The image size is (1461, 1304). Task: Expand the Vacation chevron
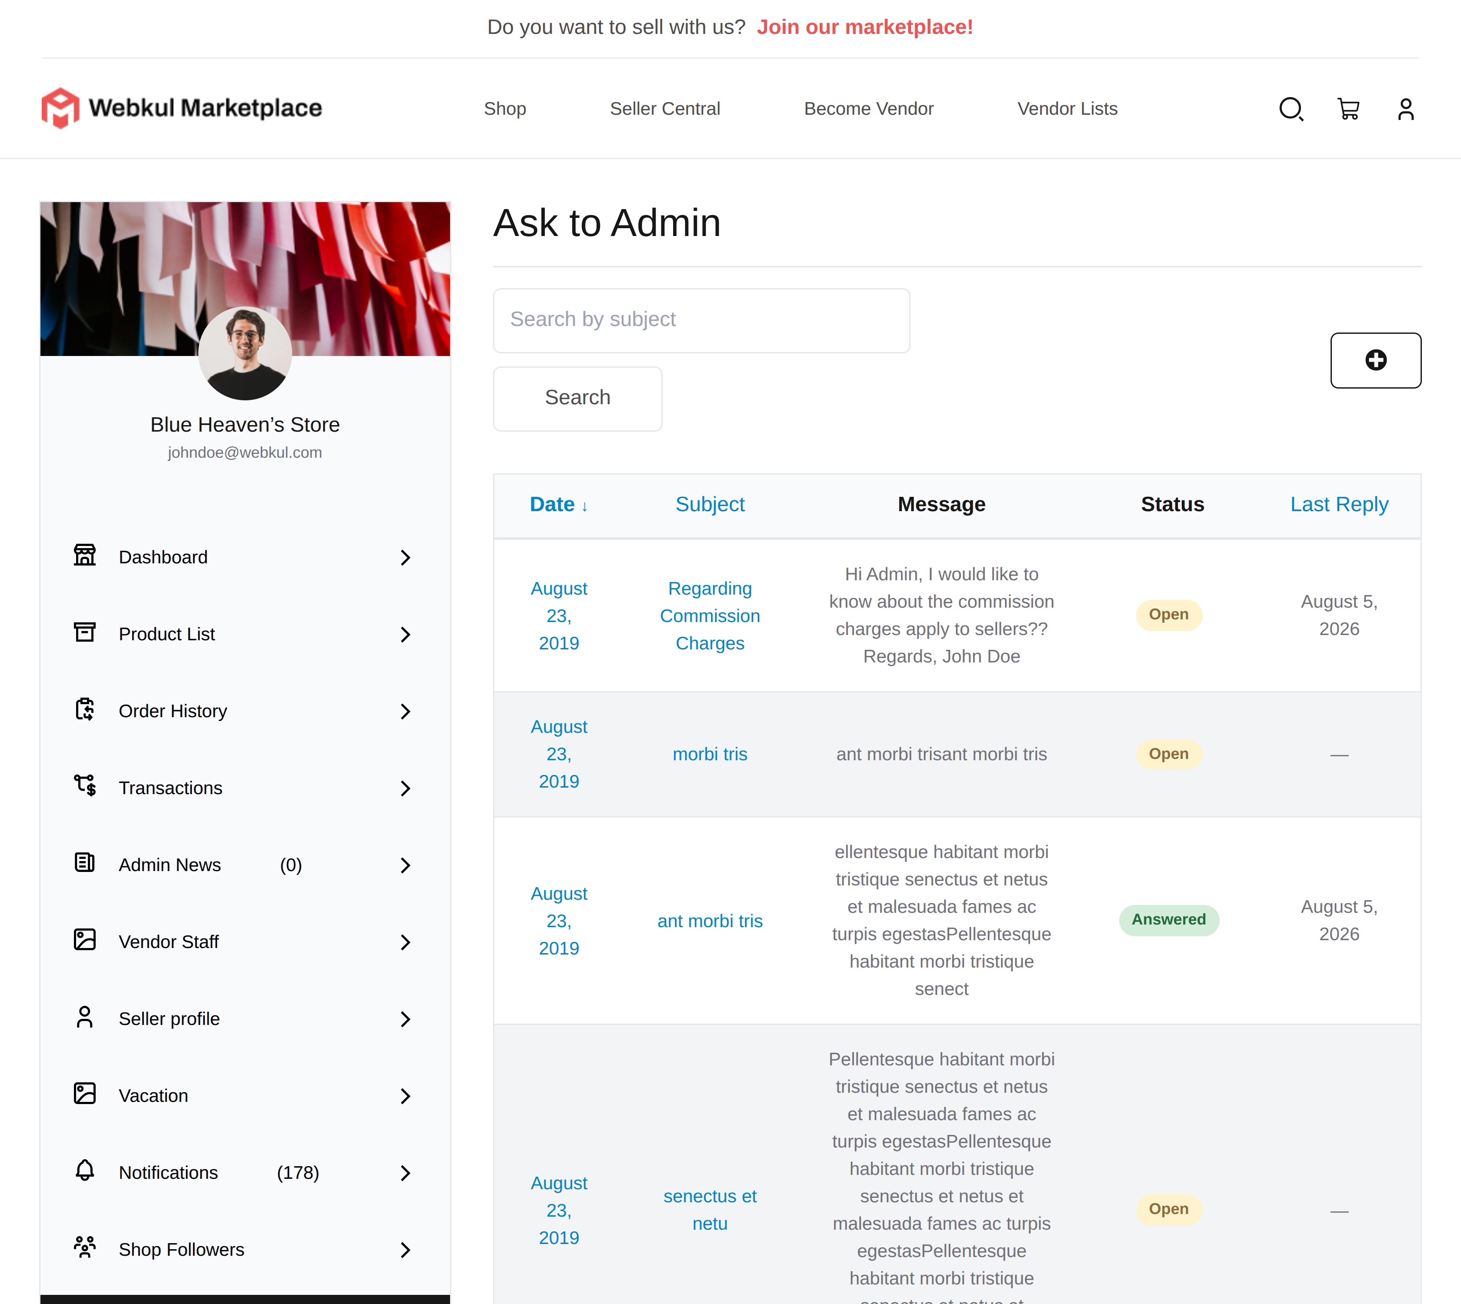405,1096
